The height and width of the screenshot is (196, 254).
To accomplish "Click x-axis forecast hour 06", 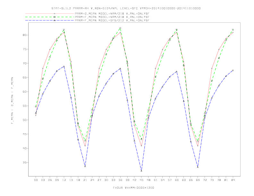I will tap(50, 180).
